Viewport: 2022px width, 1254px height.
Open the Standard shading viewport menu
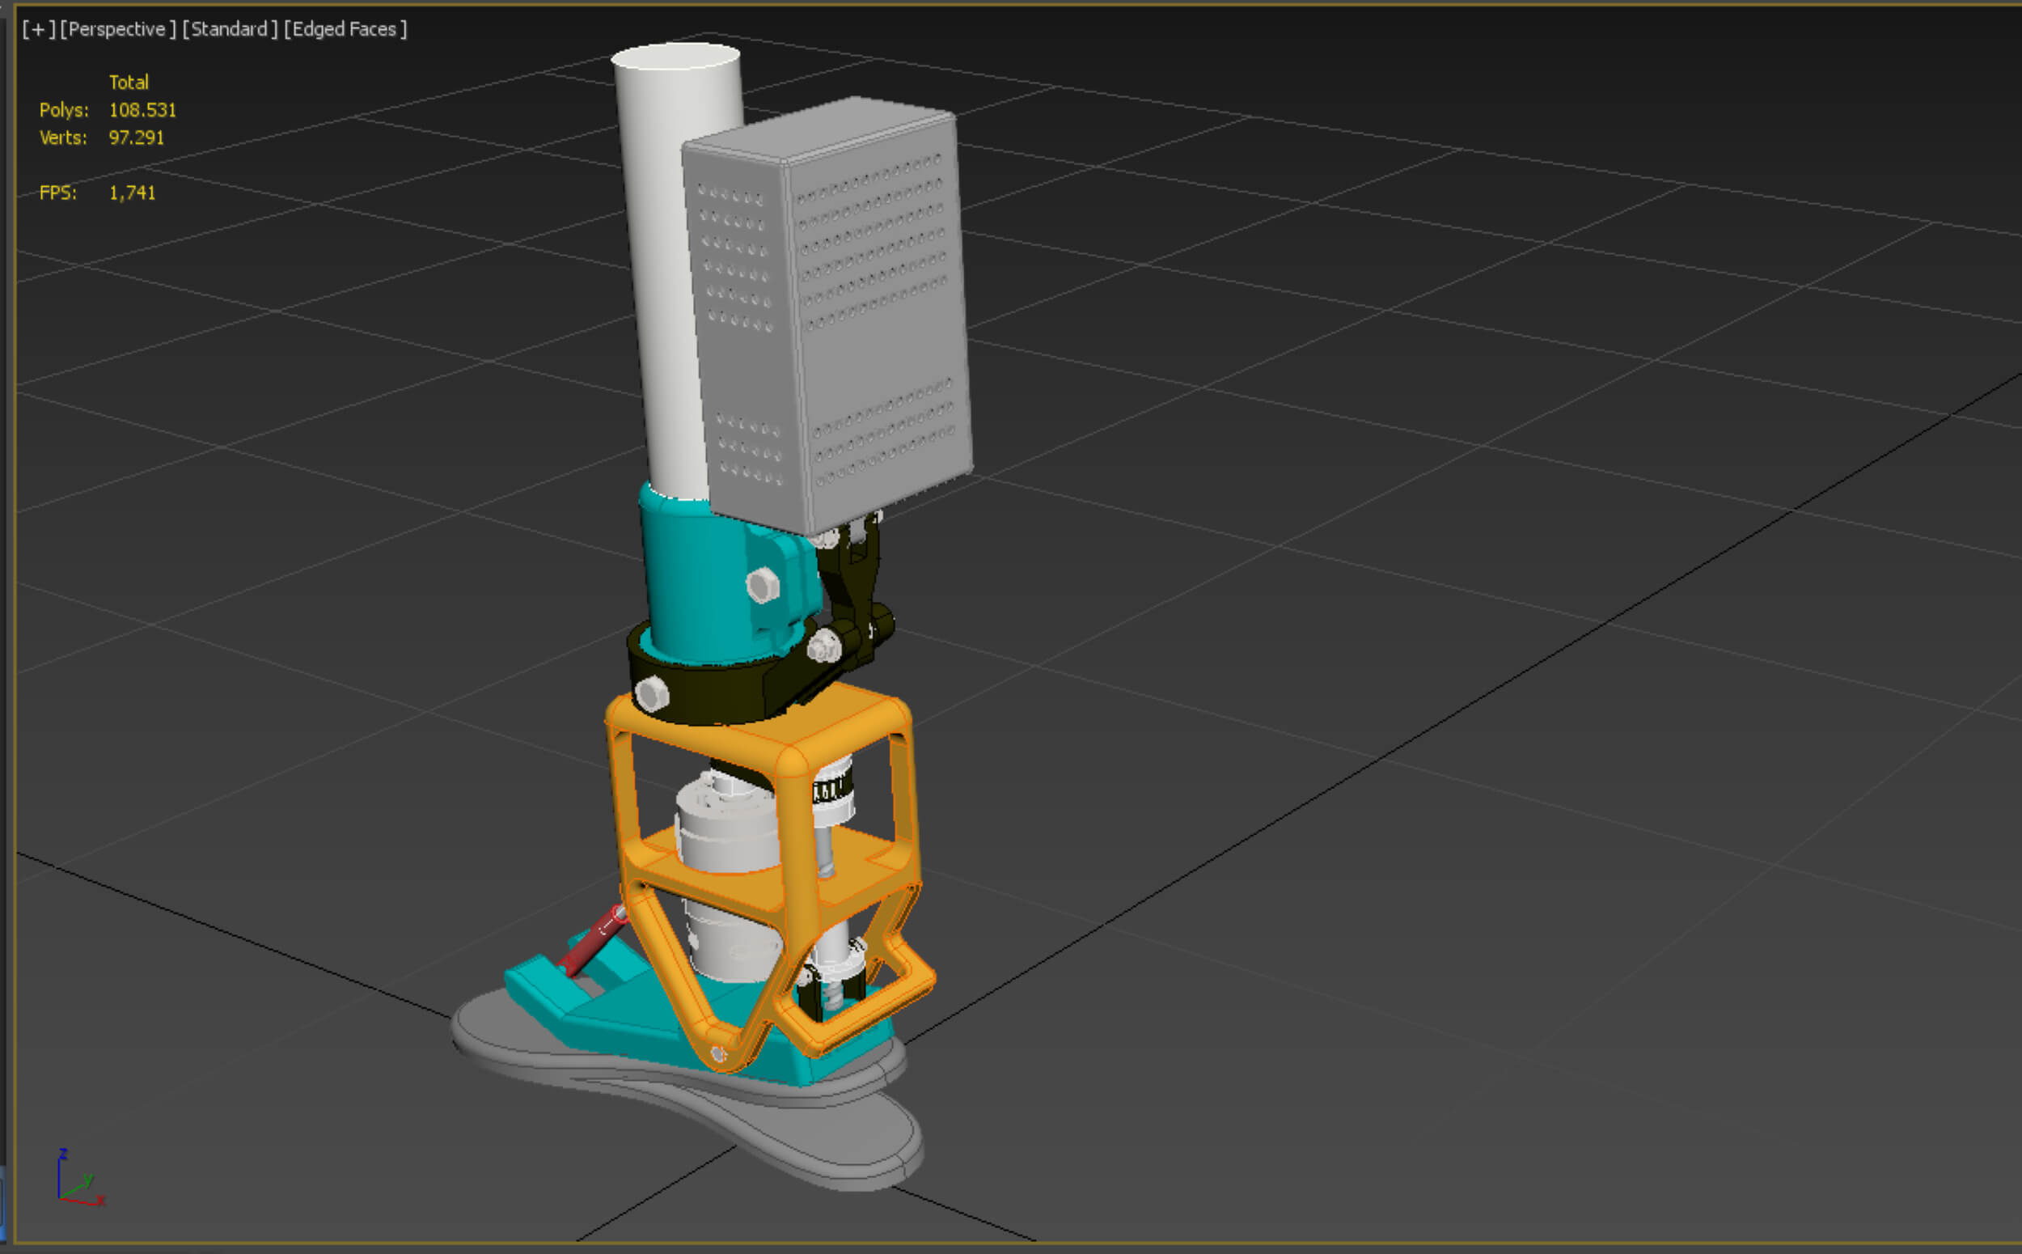pyautogui.click(x=230, y=29)
